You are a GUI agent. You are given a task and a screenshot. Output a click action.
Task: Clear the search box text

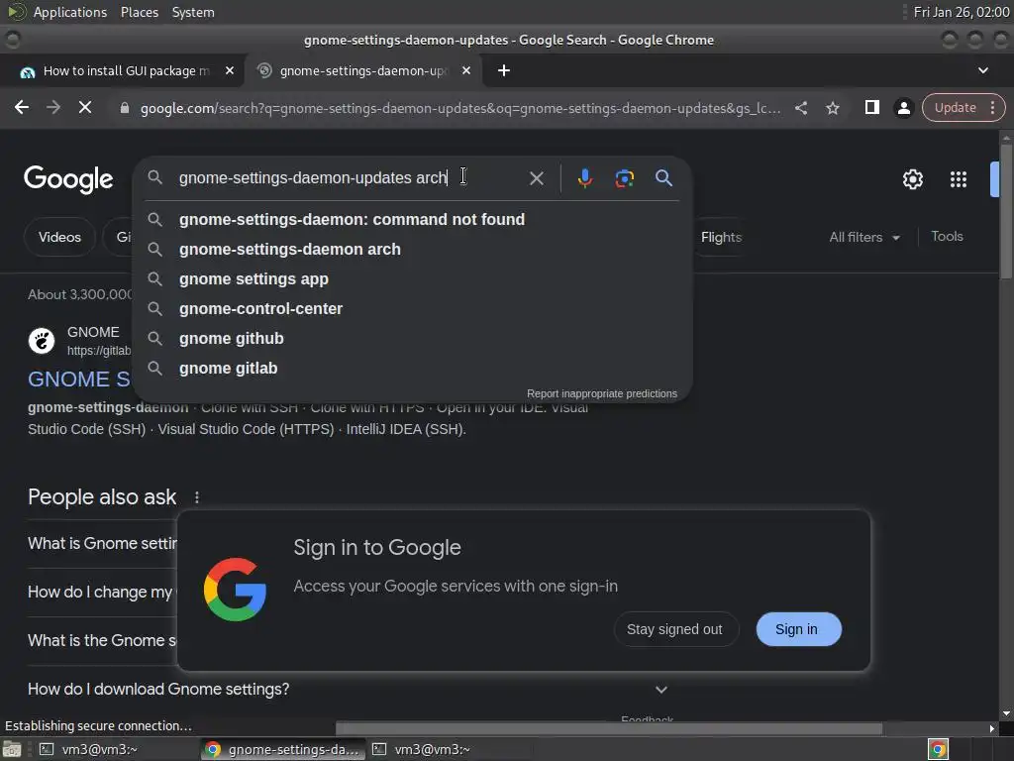tap(536, 178)
